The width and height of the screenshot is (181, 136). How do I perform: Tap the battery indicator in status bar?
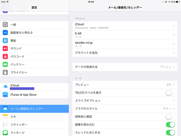(x=178, y=2)
